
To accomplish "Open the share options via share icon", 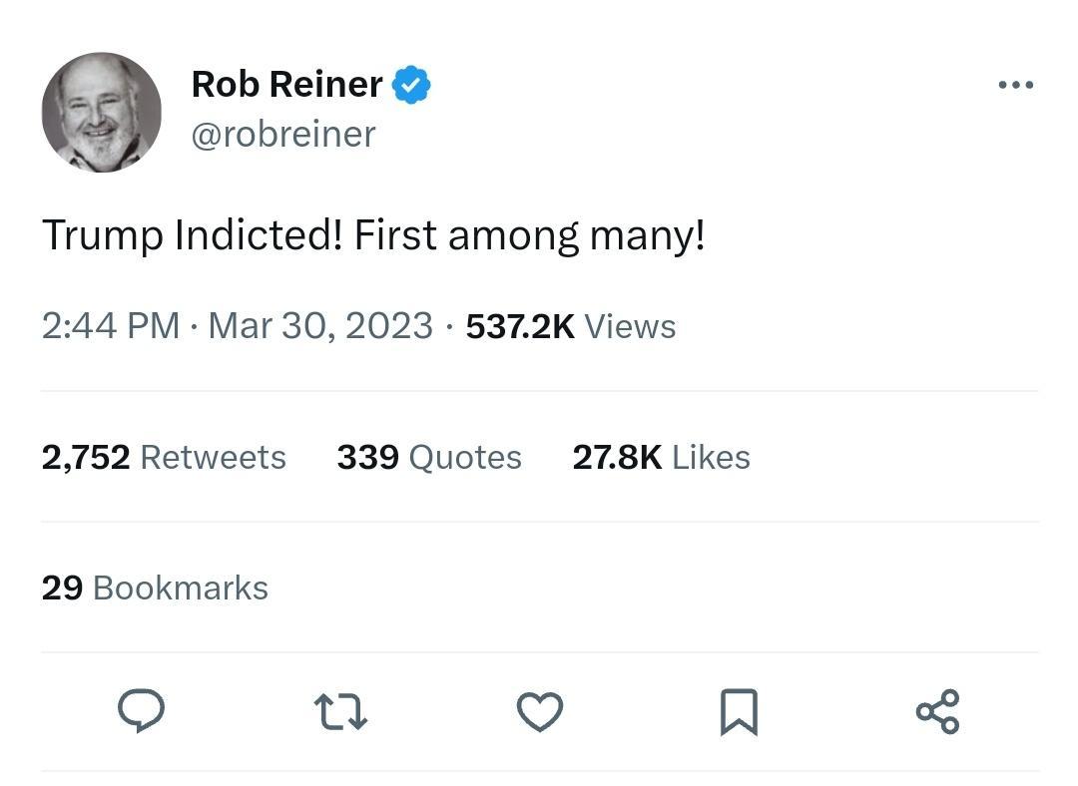I will pos(936,710).
